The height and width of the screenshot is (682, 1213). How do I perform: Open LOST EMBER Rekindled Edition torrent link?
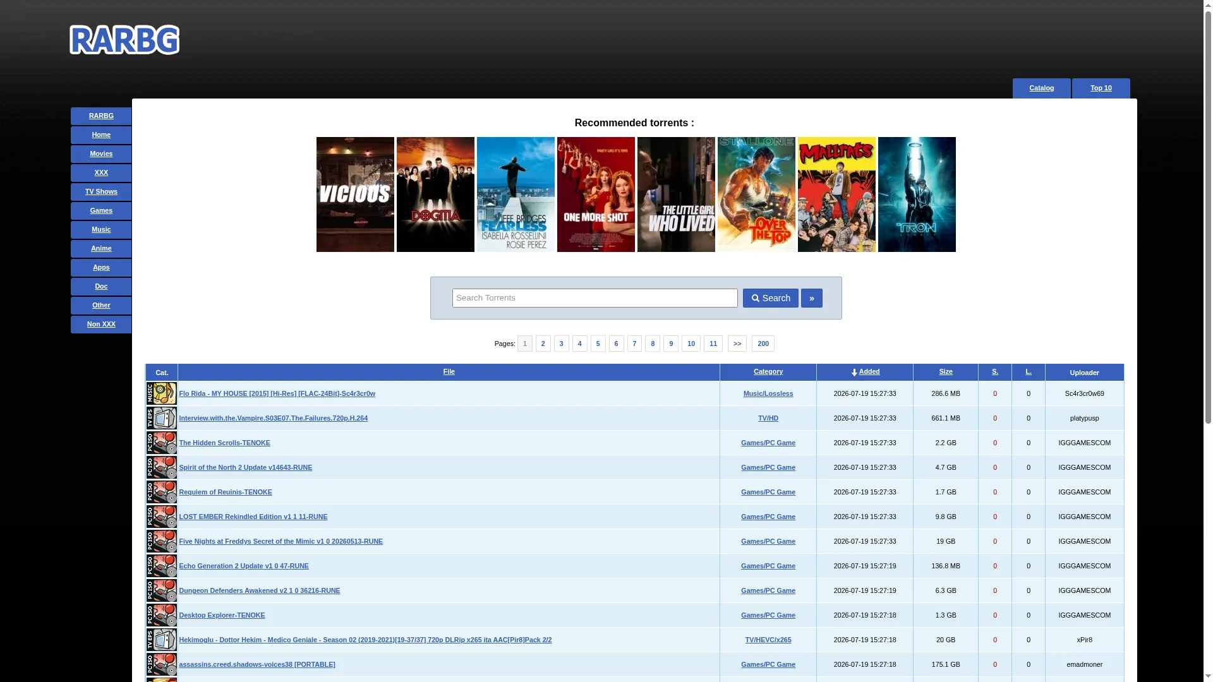click(x=253, y=517)
